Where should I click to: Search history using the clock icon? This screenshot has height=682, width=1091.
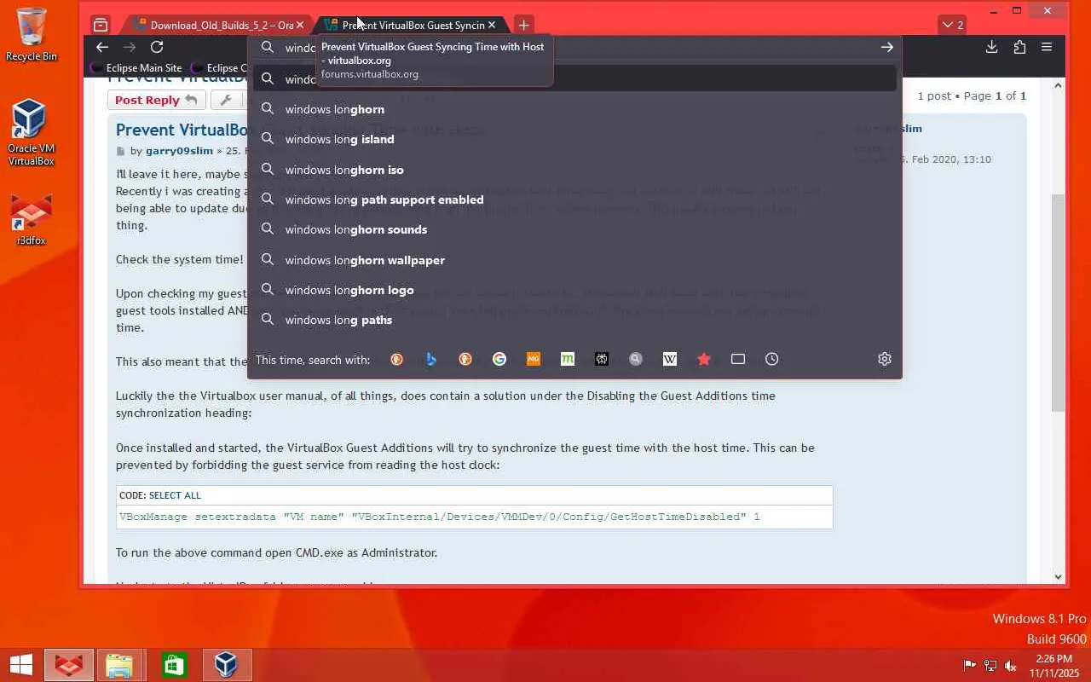pyautogui.click(x=772, y=359)
